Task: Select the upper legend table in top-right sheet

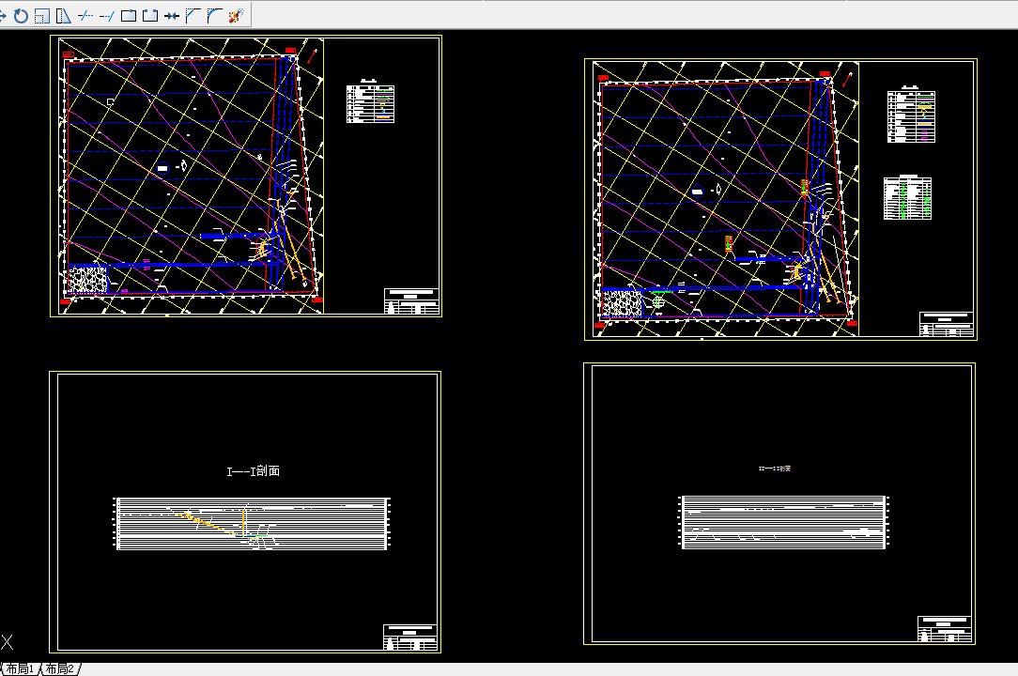Action: 911,115
